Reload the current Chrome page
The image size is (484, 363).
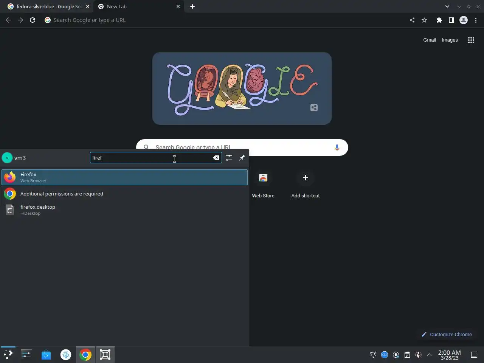[x=33, y=20]
